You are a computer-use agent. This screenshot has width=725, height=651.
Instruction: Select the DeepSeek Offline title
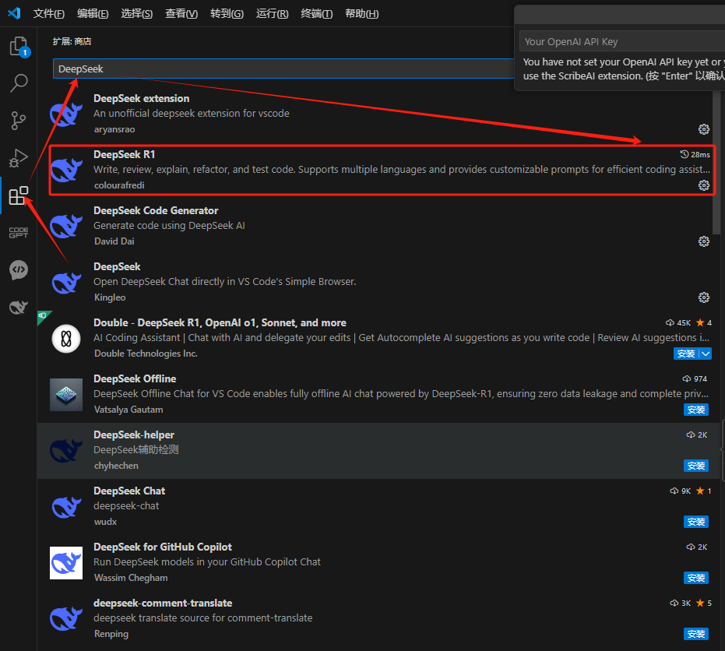135,378
